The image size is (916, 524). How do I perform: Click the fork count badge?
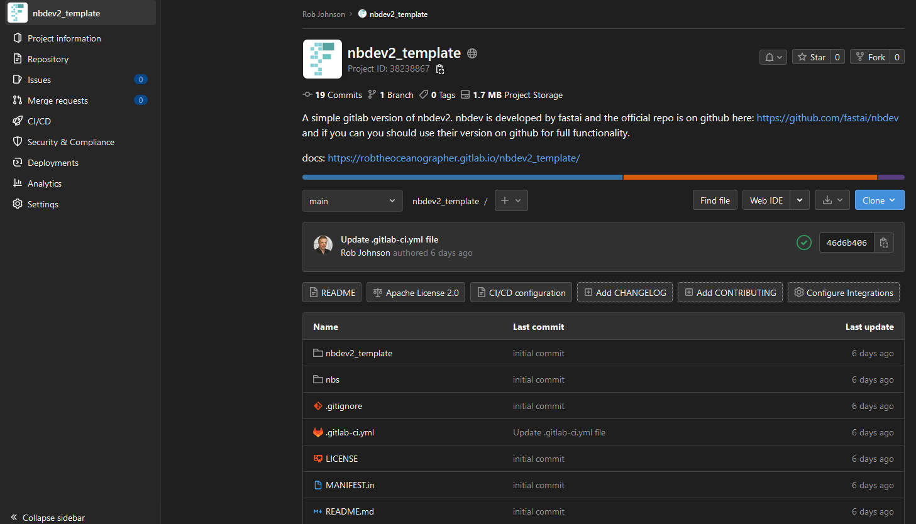pyautogui.click(x=897, y=57)
